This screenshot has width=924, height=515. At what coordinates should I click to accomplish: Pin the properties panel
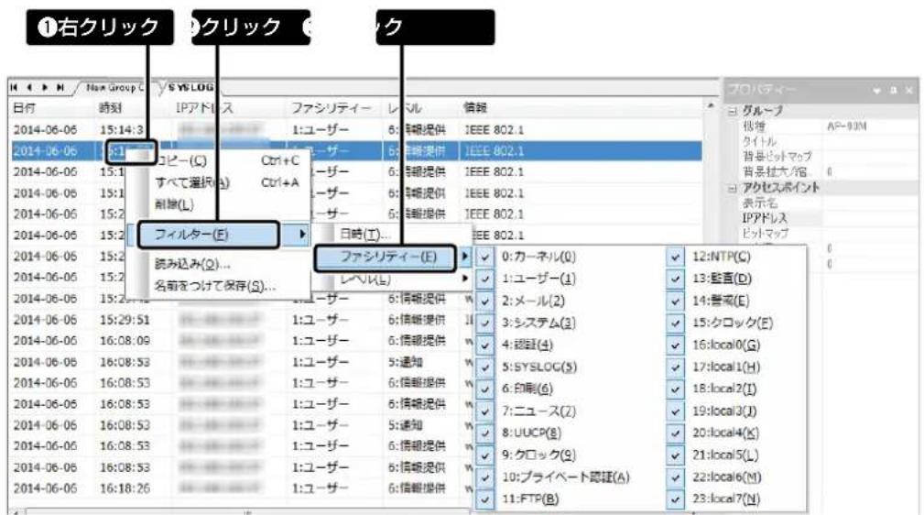(894, 90)
